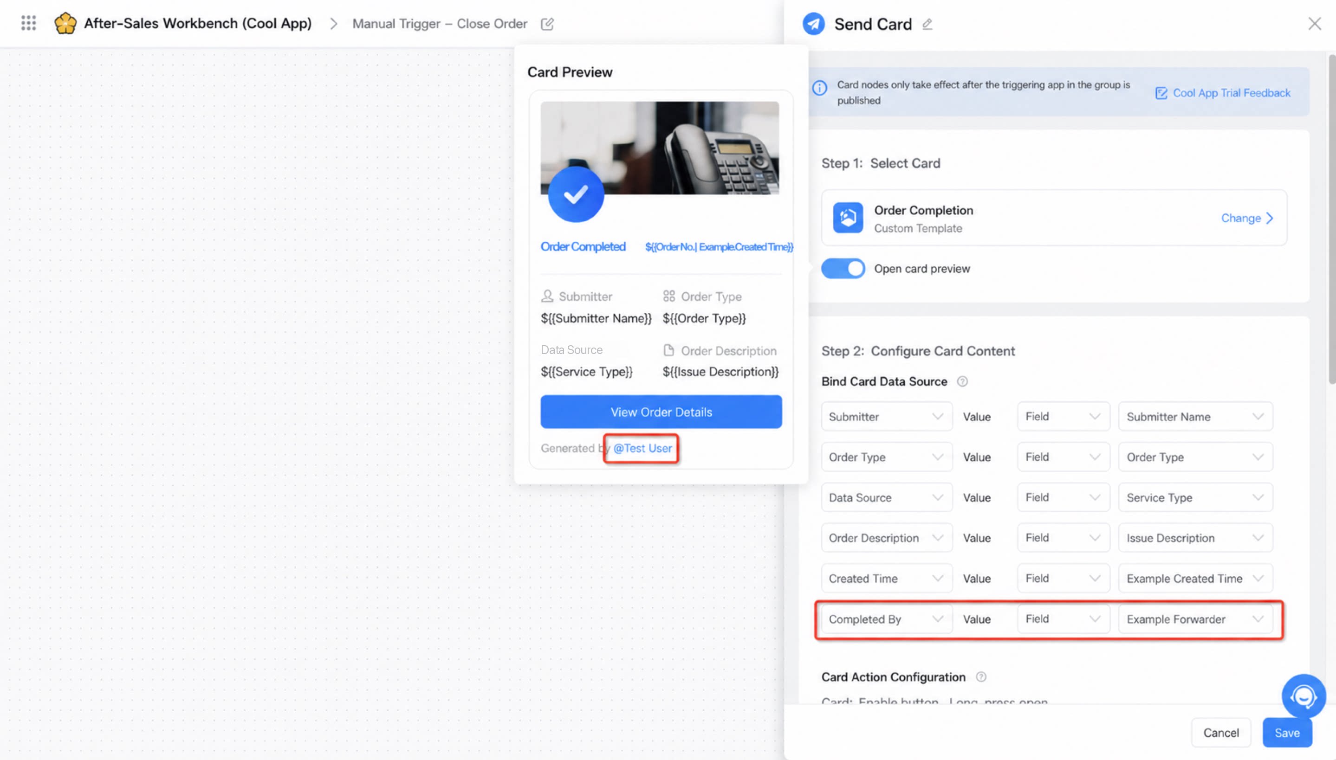This screenshot has width=1336, height=760.
Task: Open the customer support chat bubble
Action: pyautogui.click(x=1303, y=696)
